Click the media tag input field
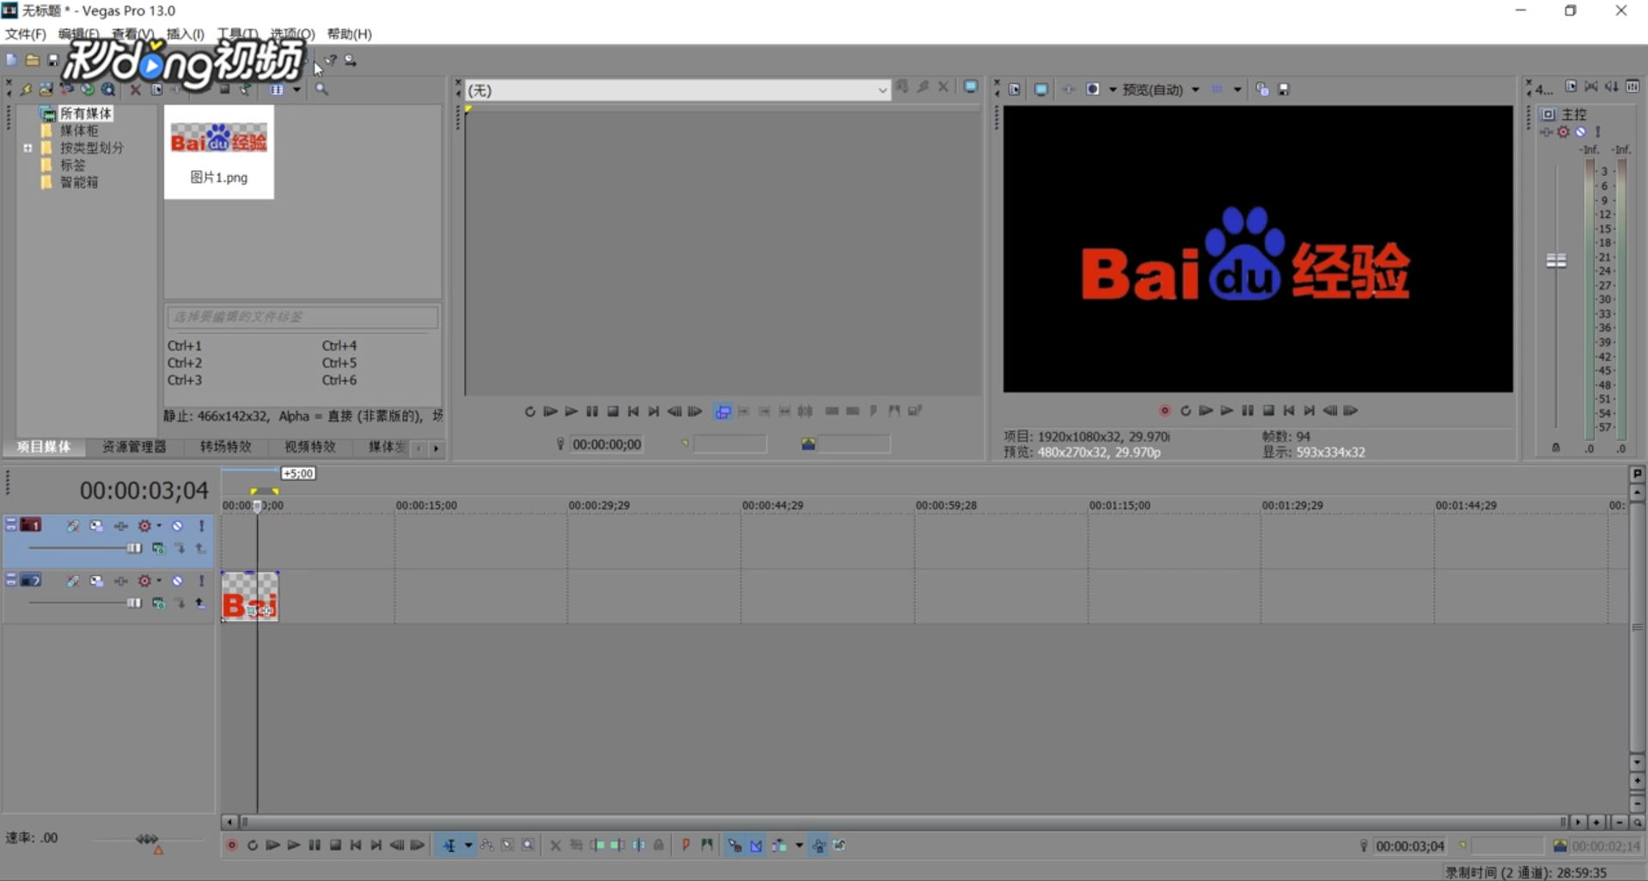Screen dimensions: 1648x881 [x=302, y=317]
